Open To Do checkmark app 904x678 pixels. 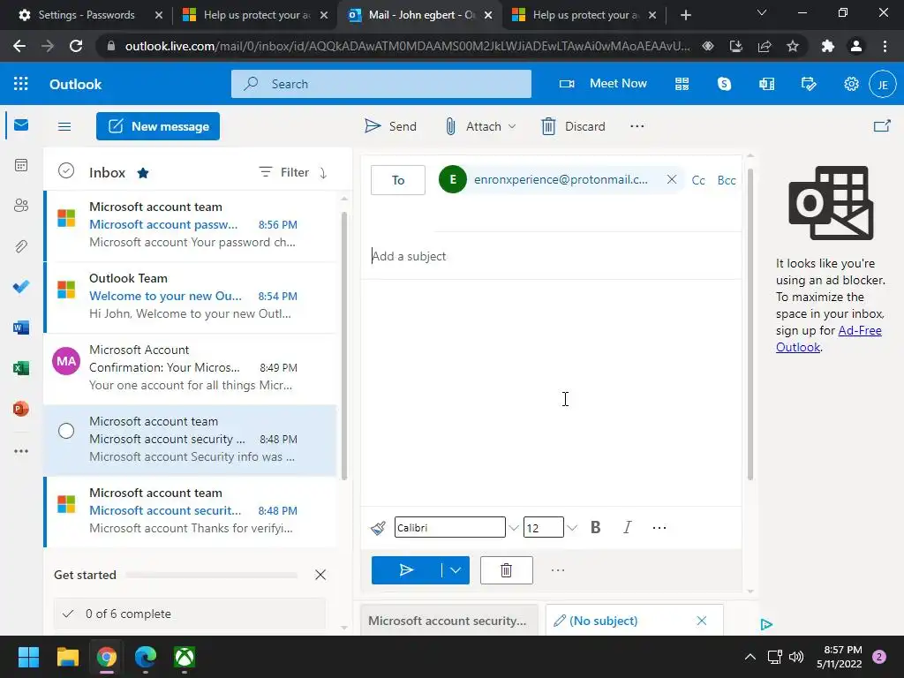pos(21,287)
